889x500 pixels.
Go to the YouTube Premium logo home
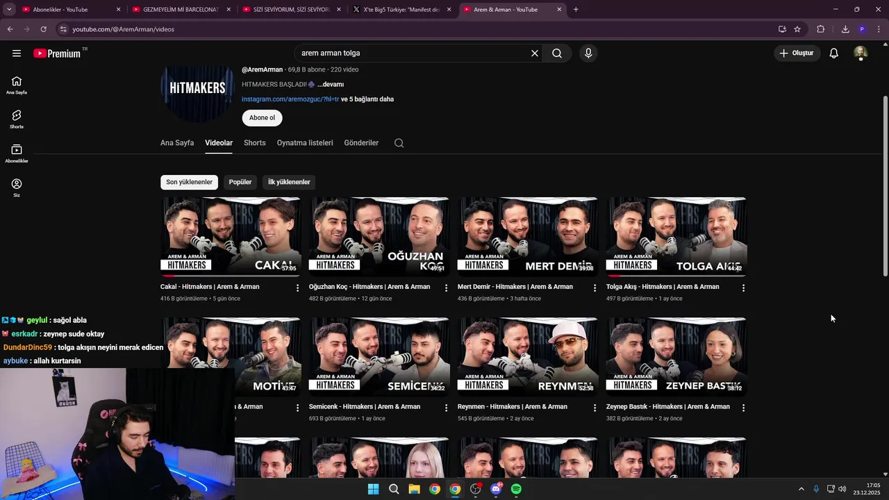(x=57, y=53)
